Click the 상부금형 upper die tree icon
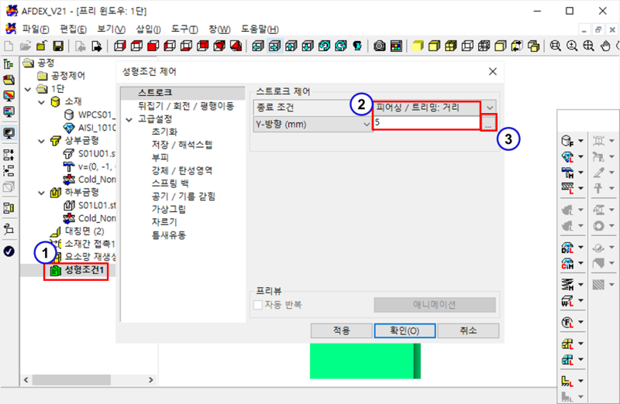620x404 pixels. pos(55,141)
